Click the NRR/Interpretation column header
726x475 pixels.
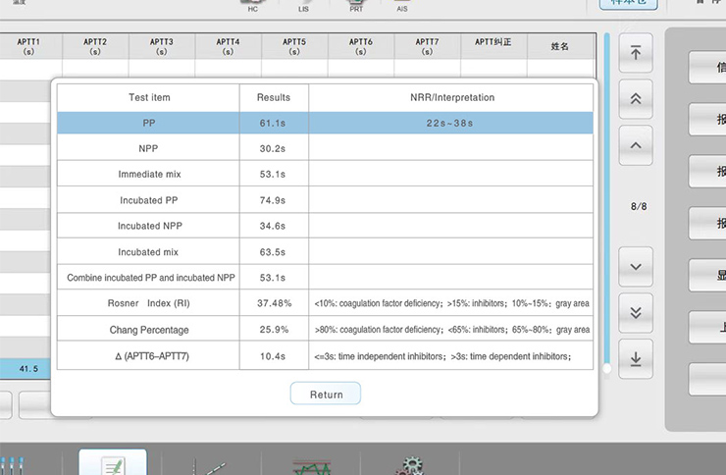452,98
